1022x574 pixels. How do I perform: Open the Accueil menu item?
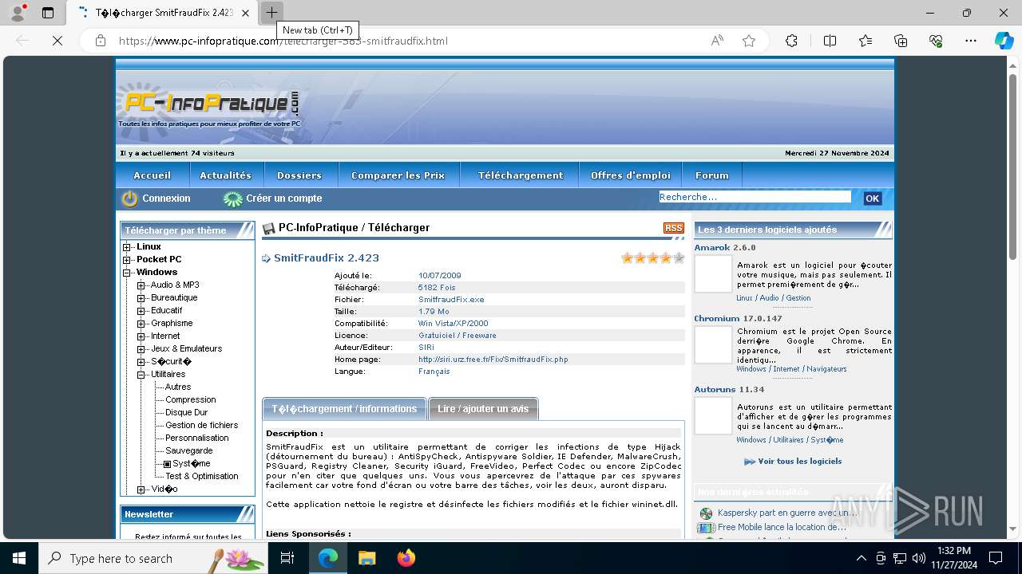pos(153,175)
